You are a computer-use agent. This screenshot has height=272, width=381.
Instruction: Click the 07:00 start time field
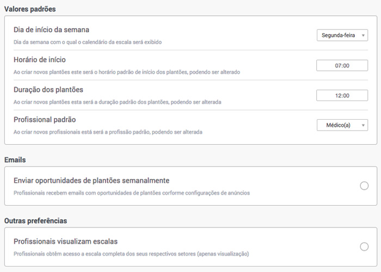(342, 65)
